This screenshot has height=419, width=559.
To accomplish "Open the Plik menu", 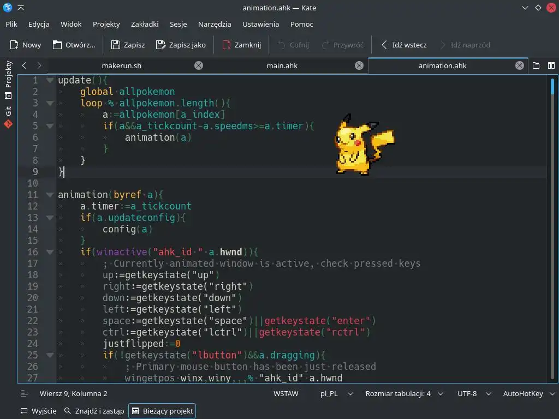I will pyautogui.click(x=11, y=24).
